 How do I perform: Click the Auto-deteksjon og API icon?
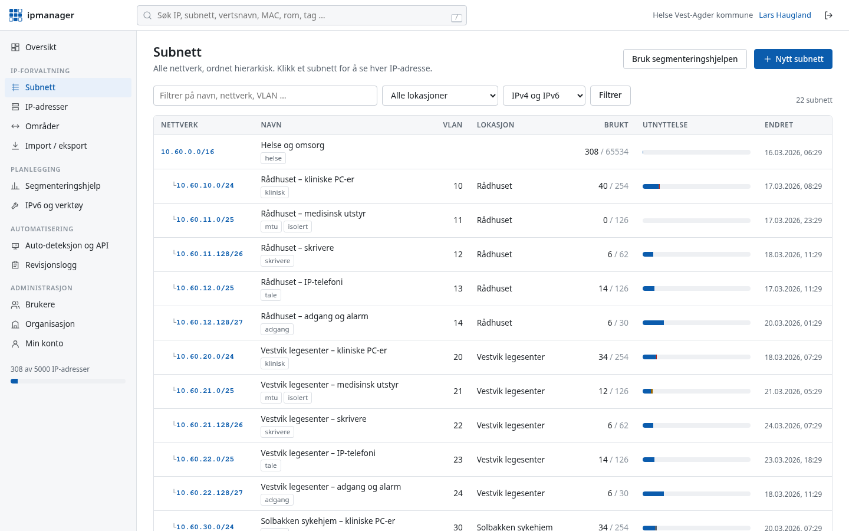(15, 245)
